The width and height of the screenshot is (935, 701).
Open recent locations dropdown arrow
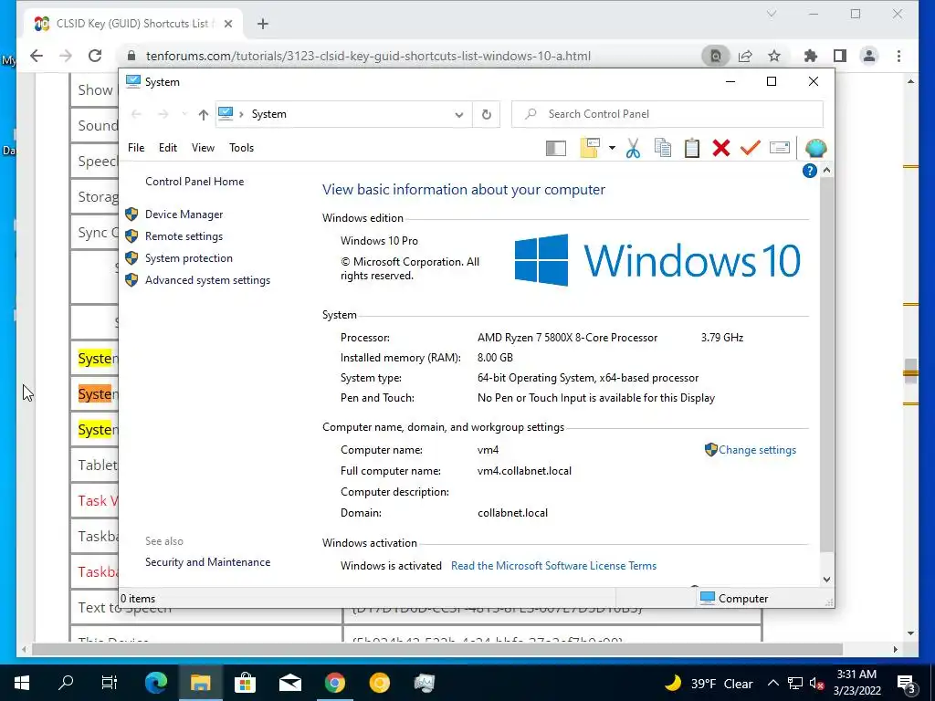click(x=184, y=114)
